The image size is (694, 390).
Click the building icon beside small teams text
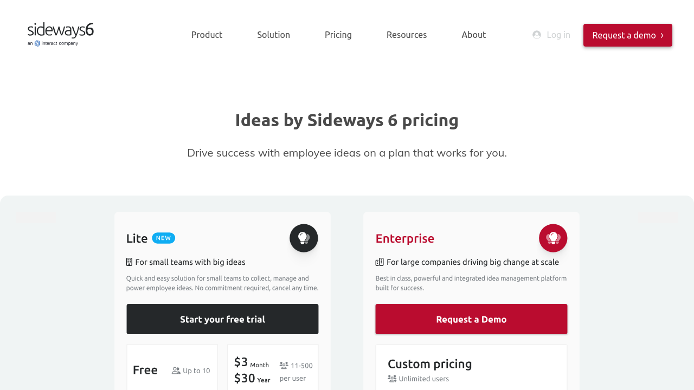129,262
